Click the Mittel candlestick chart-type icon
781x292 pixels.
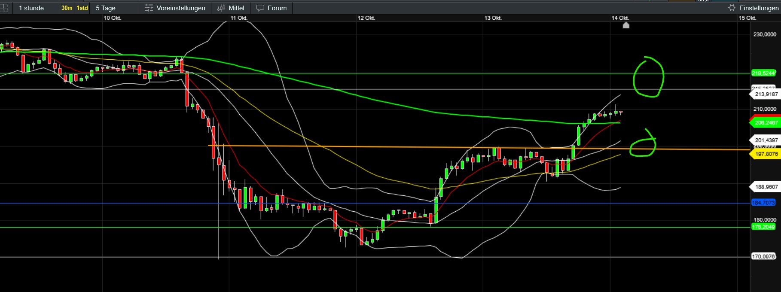click(x=221, y=8)
